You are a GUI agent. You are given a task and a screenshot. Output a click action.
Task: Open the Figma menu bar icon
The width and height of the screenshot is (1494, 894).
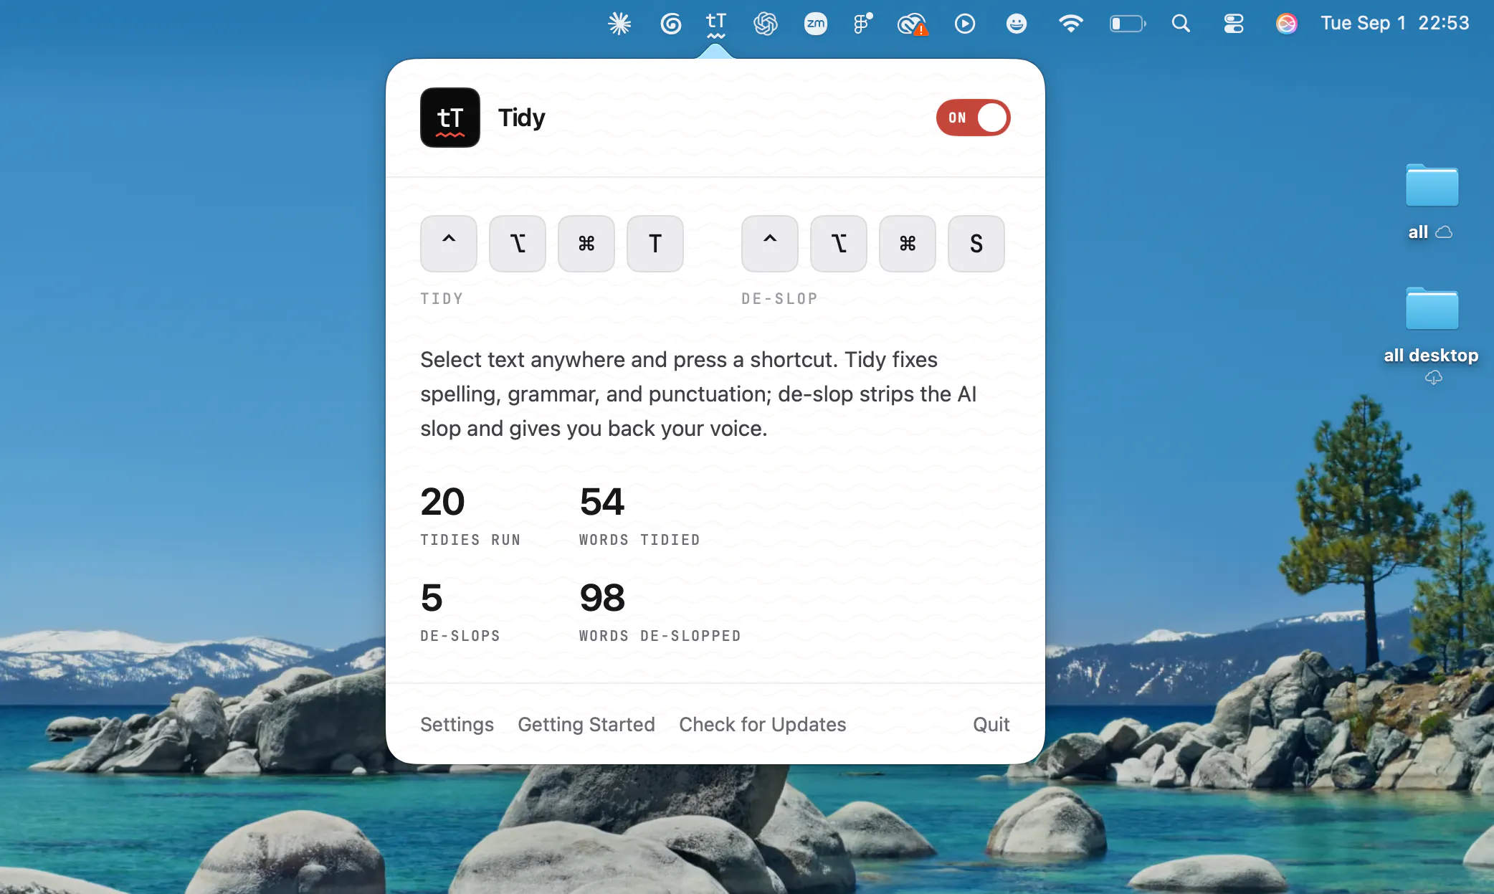click(863, 24)
